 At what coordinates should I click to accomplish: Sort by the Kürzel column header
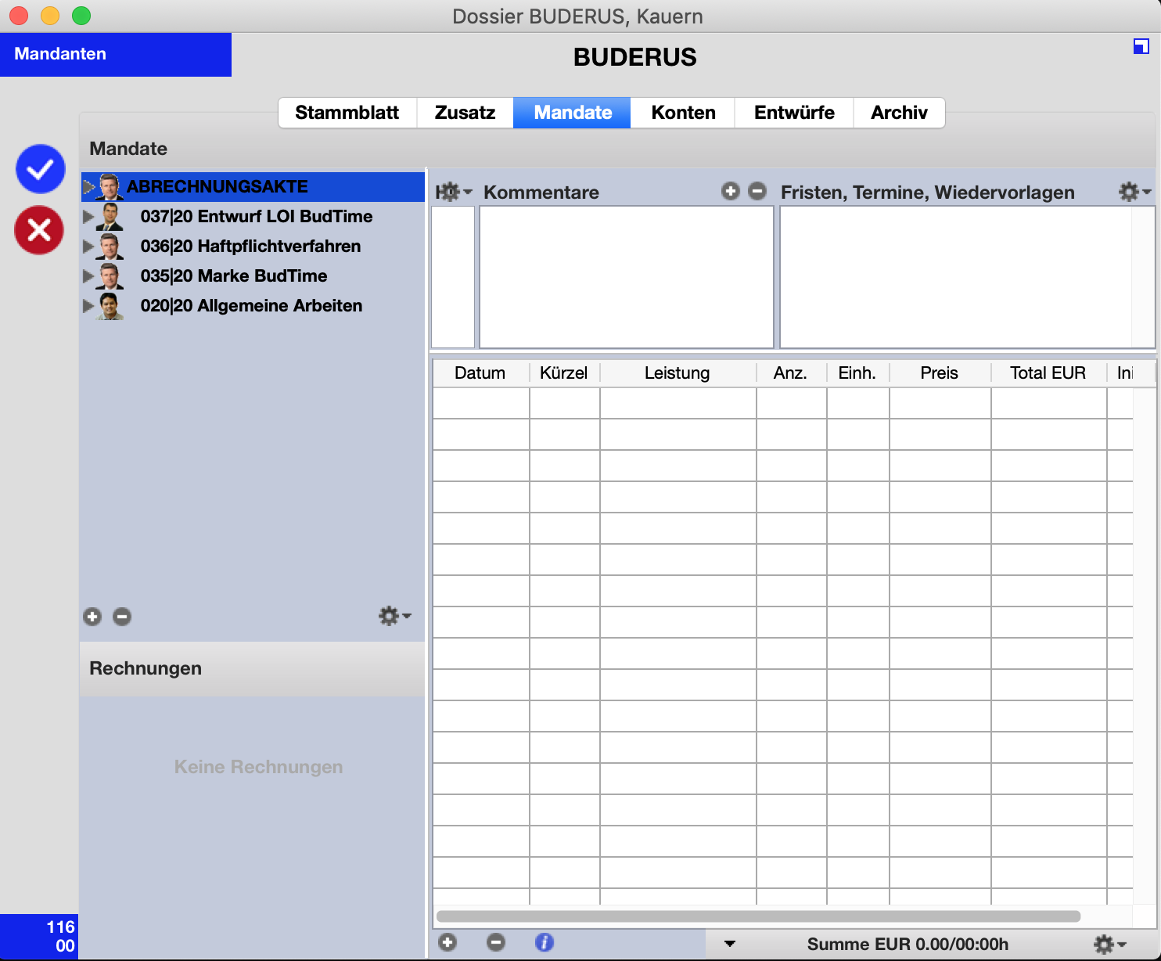tap(564, 373)
